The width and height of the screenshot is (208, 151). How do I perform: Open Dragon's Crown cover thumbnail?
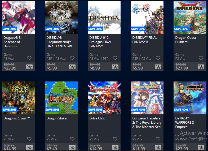pos(18,98)
